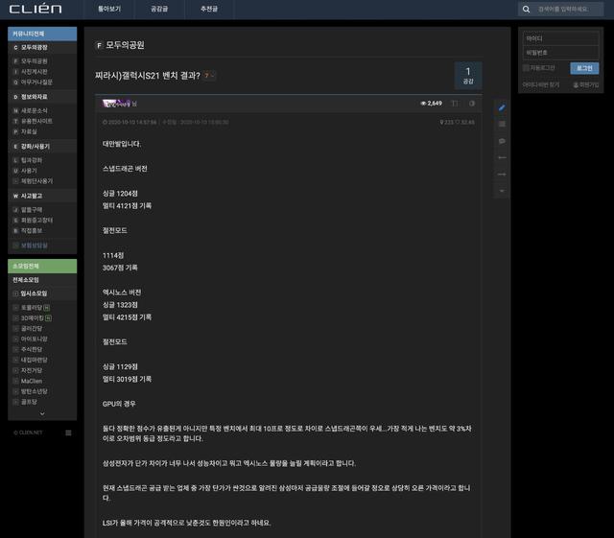Image resolution: width=614 pixels, height=538 pixels.
Task: Open 아무거나질문 board in sidebar
Action: tap(36, 82)
